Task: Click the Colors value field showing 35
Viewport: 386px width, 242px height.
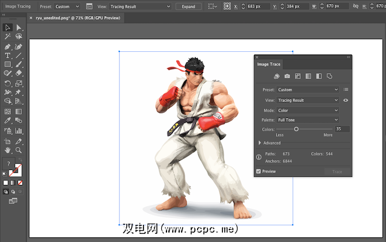Action: [342, 129]
